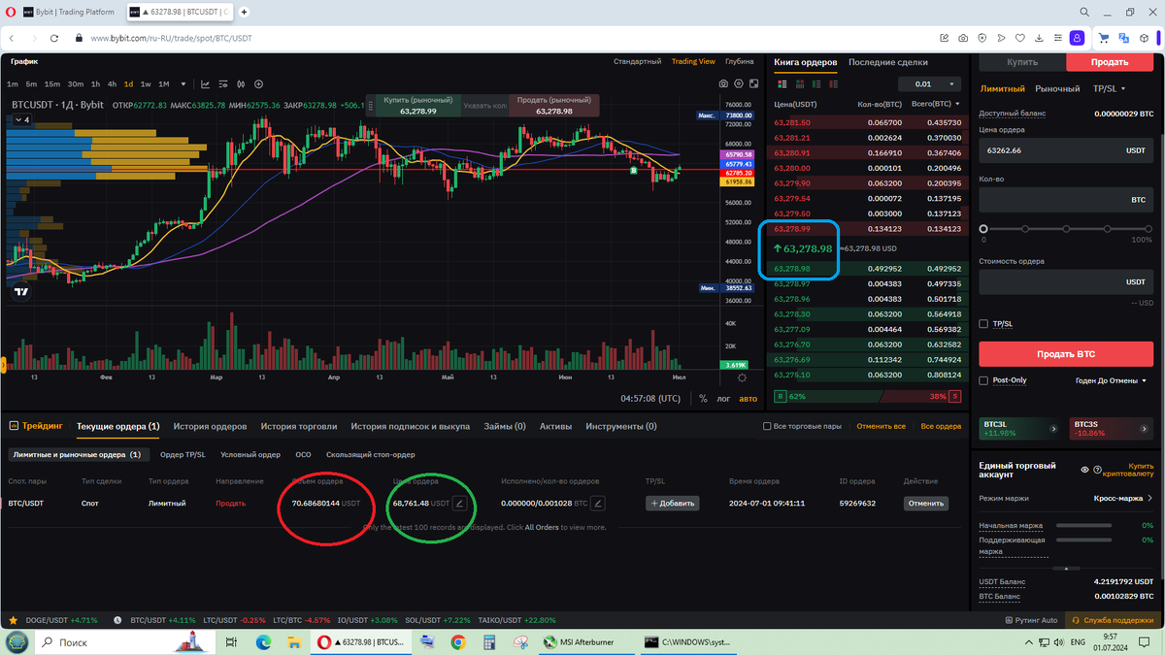
Task: Open 'Годен До Отмены' dropdown
Action: tap(1111, 380)
